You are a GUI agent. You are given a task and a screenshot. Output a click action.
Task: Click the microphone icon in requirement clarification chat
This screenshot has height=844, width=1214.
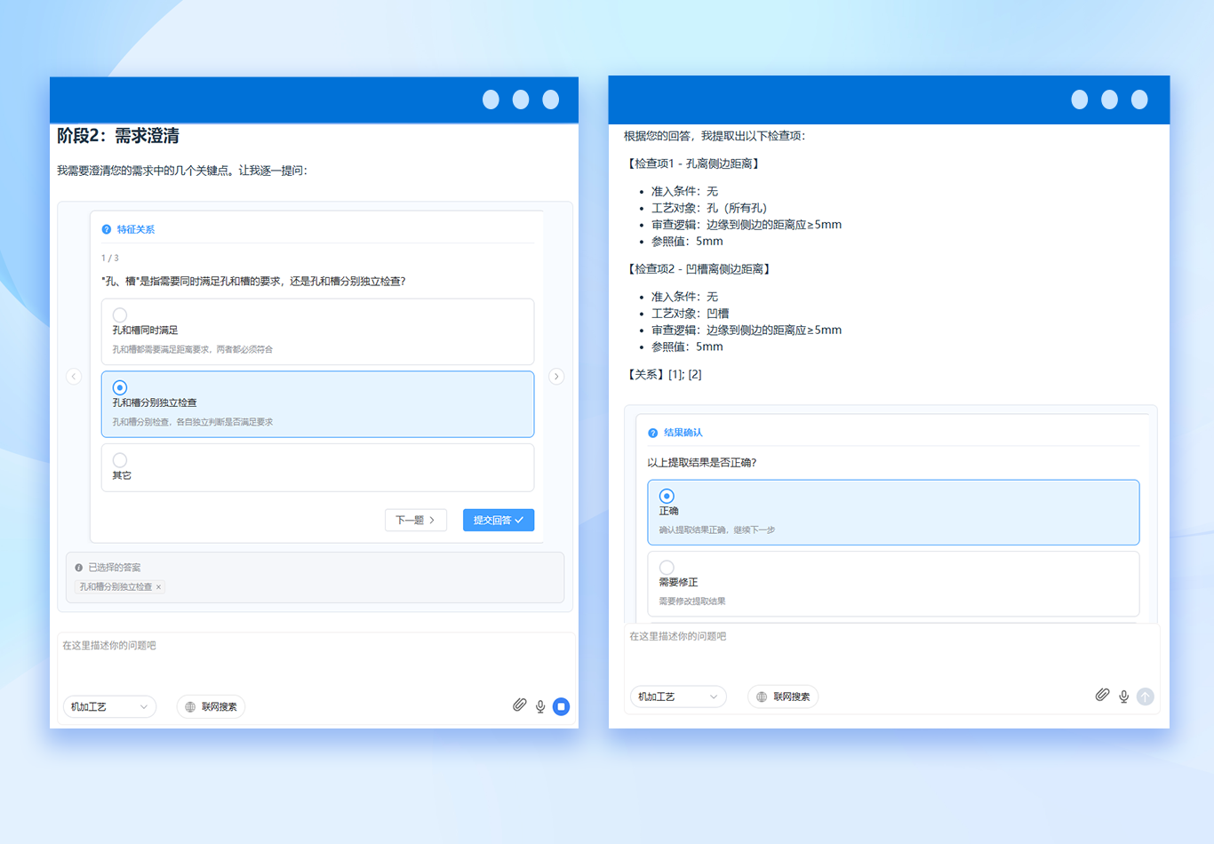pos(540,706)
